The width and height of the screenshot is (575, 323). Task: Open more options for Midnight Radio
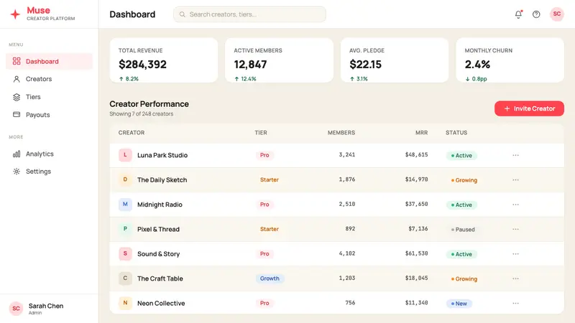coord(515,205)
